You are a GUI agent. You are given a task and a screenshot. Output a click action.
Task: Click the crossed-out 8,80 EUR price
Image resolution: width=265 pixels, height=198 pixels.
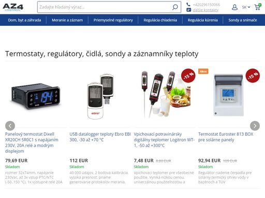point(164,161)
